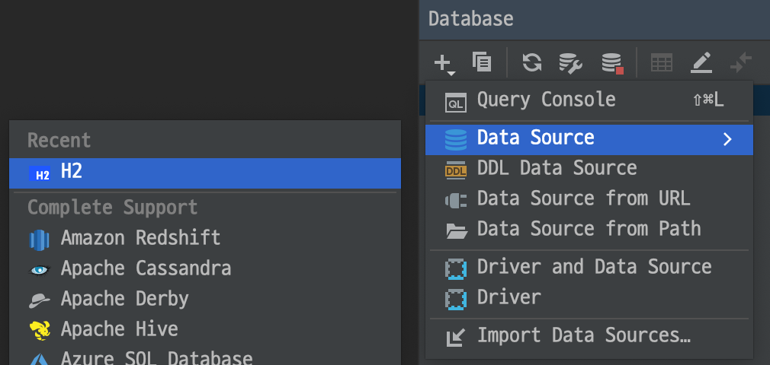
Task: Click the Azure SQL Database icon
Action: 40,360
